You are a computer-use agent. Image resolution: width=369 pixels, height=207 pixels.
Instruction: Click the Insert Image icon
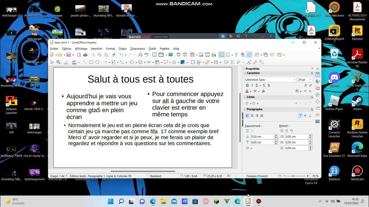(x=201, y=55)
